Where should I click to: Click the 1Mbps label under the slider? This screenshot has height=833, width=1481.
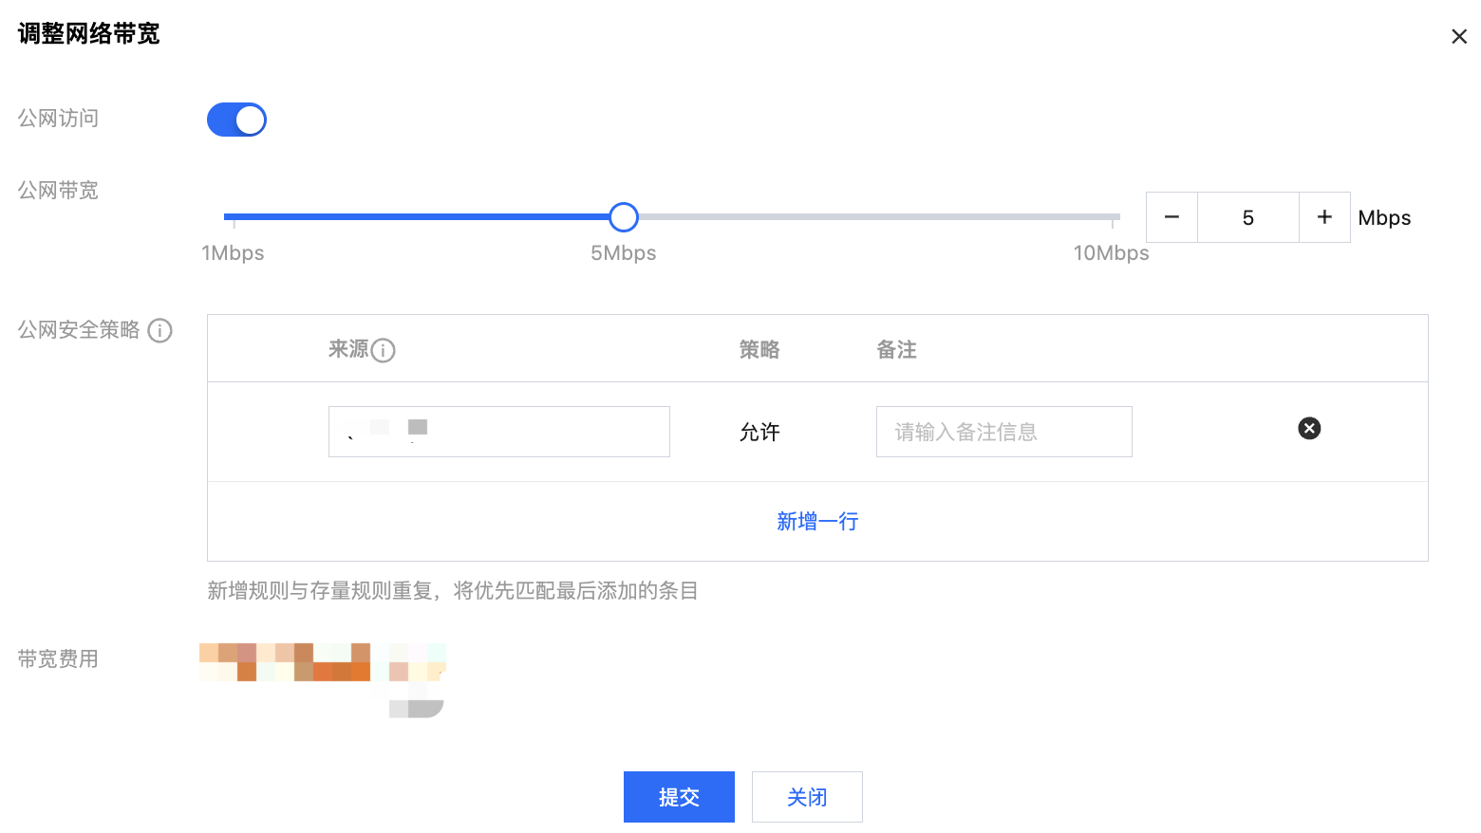coord(233,253)
